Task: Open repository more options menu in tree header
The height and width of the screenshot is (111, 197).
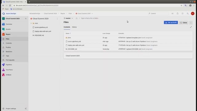Action: click(57, 18)
